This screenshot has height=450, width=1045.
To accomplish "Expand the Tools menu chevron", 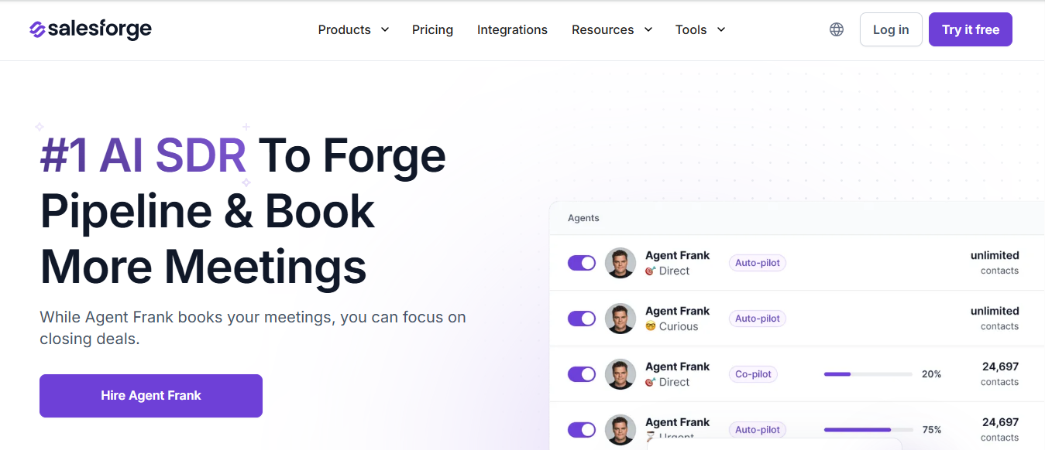I will coord(721,29).
